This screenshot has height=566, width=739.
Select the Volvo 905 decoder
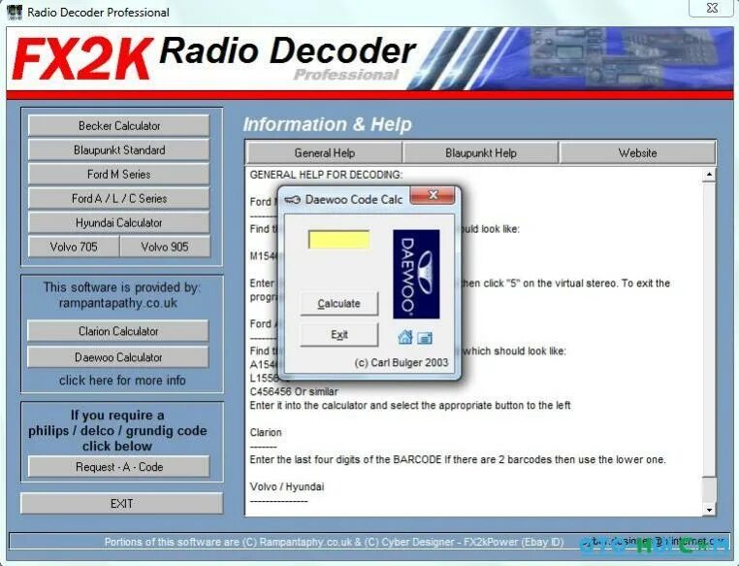[x=165, y=247]
